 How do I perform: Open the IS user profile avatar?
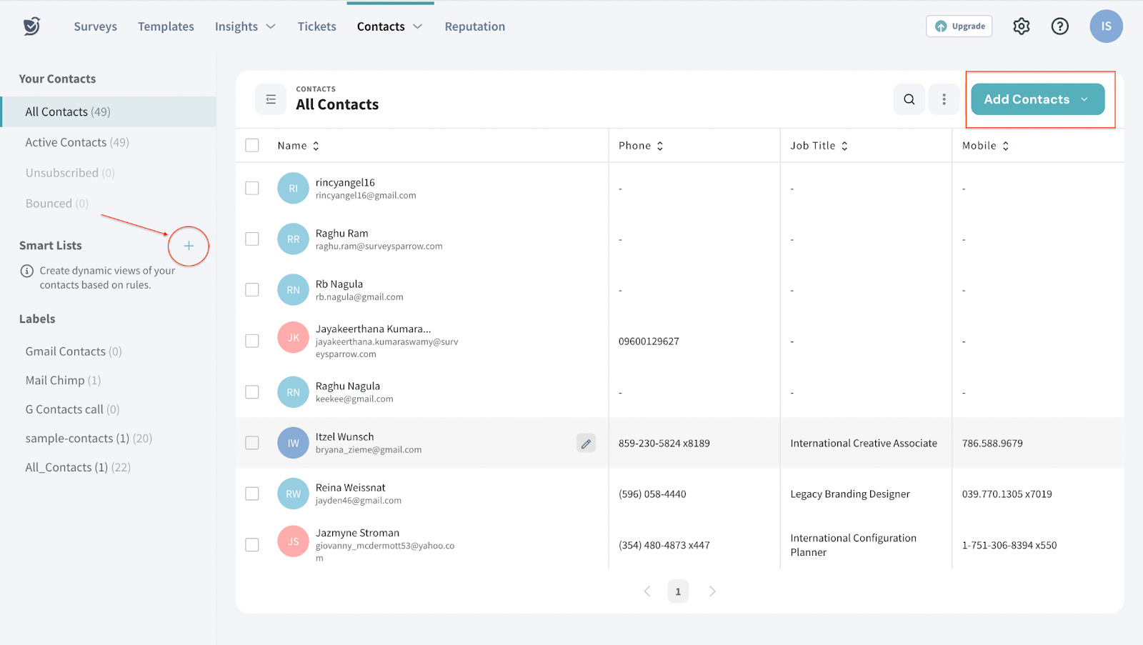coord(1105,26)
